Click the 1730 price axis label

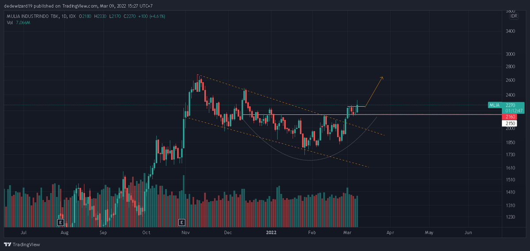tap(510, 155)
